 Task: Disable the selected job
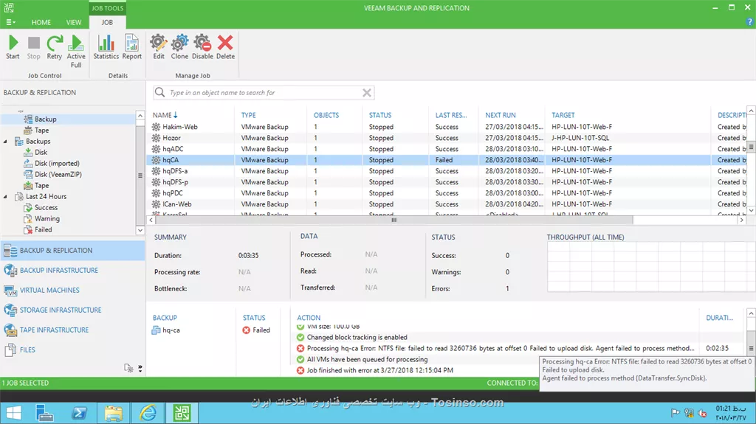pyautogui.click(x=202, y=47)
